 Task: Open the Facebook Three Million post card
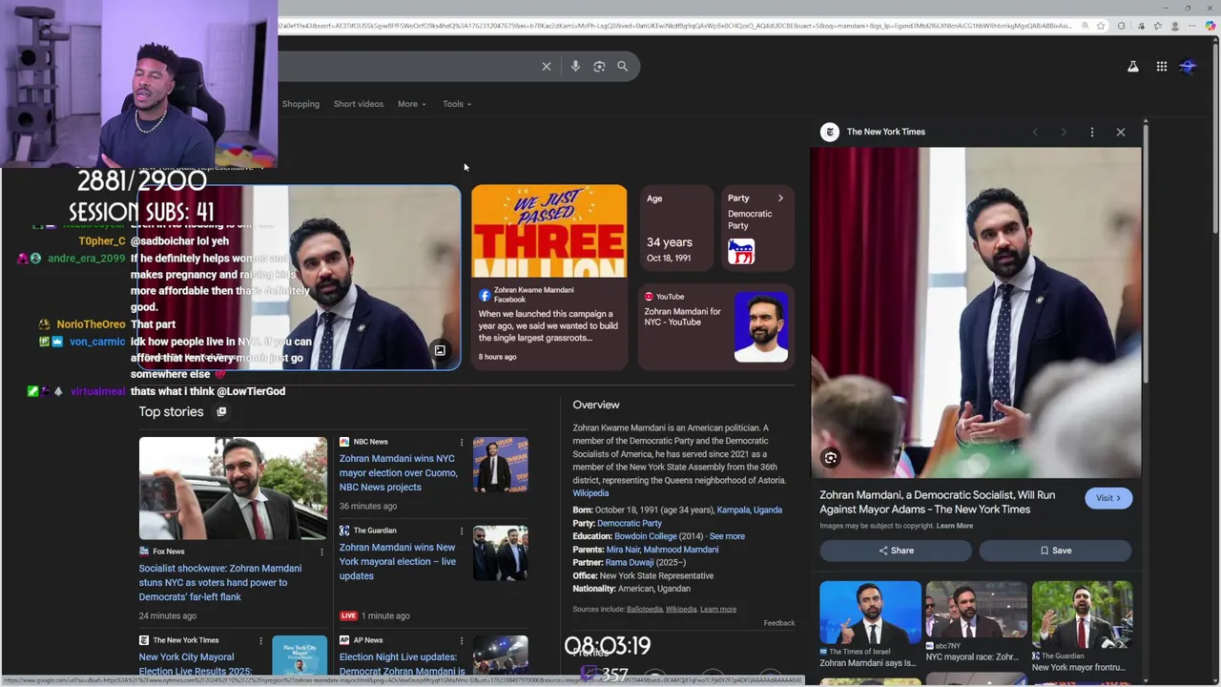coord(549,277)
